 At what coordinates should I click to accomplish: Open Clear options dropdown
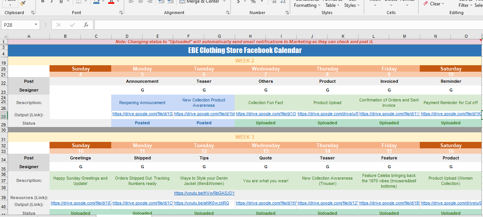[443, 4]
